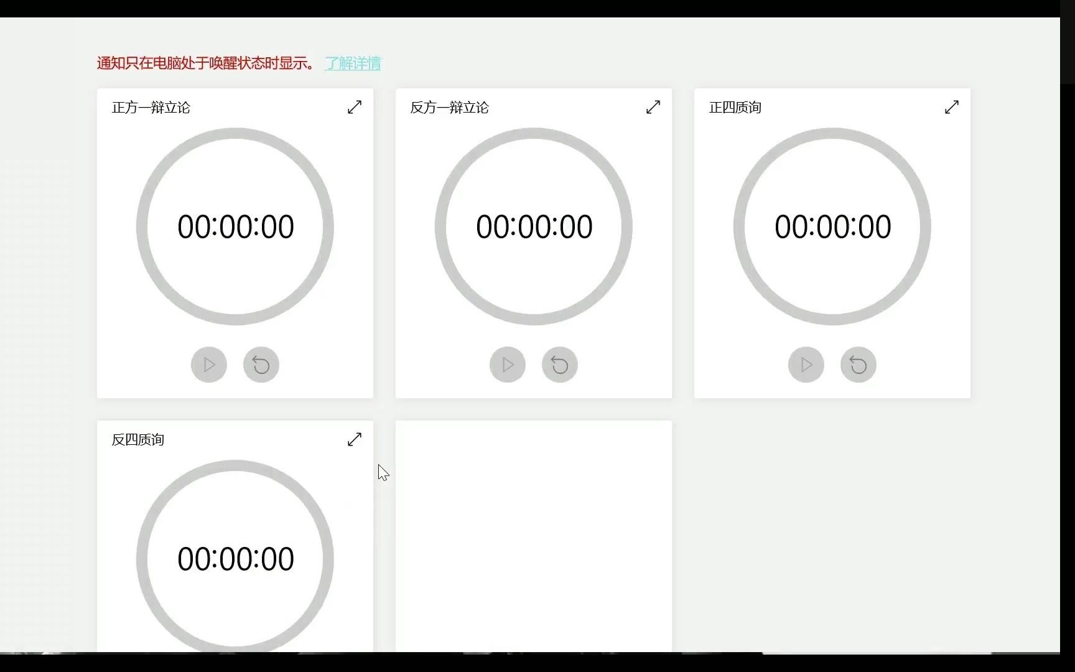Start the 正四质询 timer
1075x672 pixels.
806,365
